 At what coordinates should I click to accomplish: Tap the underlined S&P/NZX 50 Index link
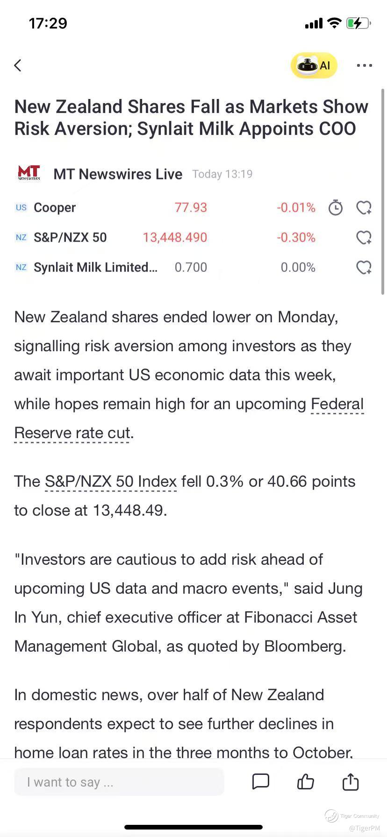tap(111, 482)
